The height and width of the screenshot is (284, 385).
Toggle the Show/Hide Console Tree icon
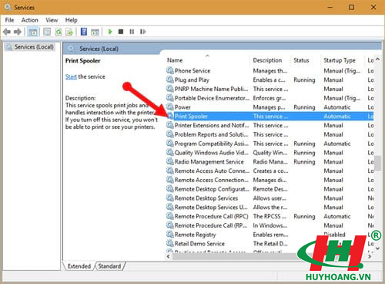(x=32, y=32)
